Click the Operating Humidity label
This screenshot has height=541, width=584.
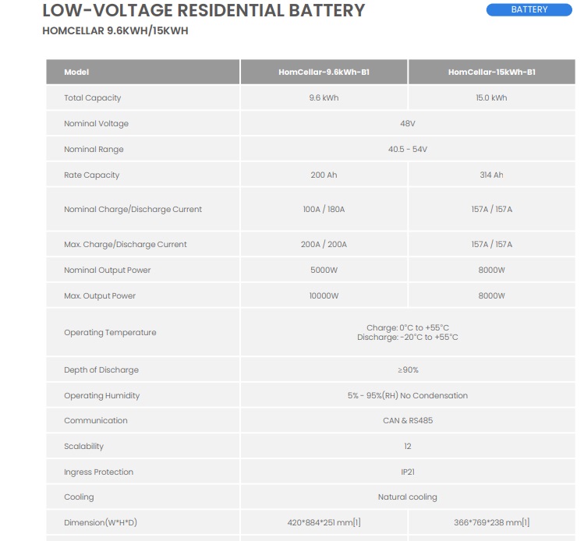tap(101, 395)
